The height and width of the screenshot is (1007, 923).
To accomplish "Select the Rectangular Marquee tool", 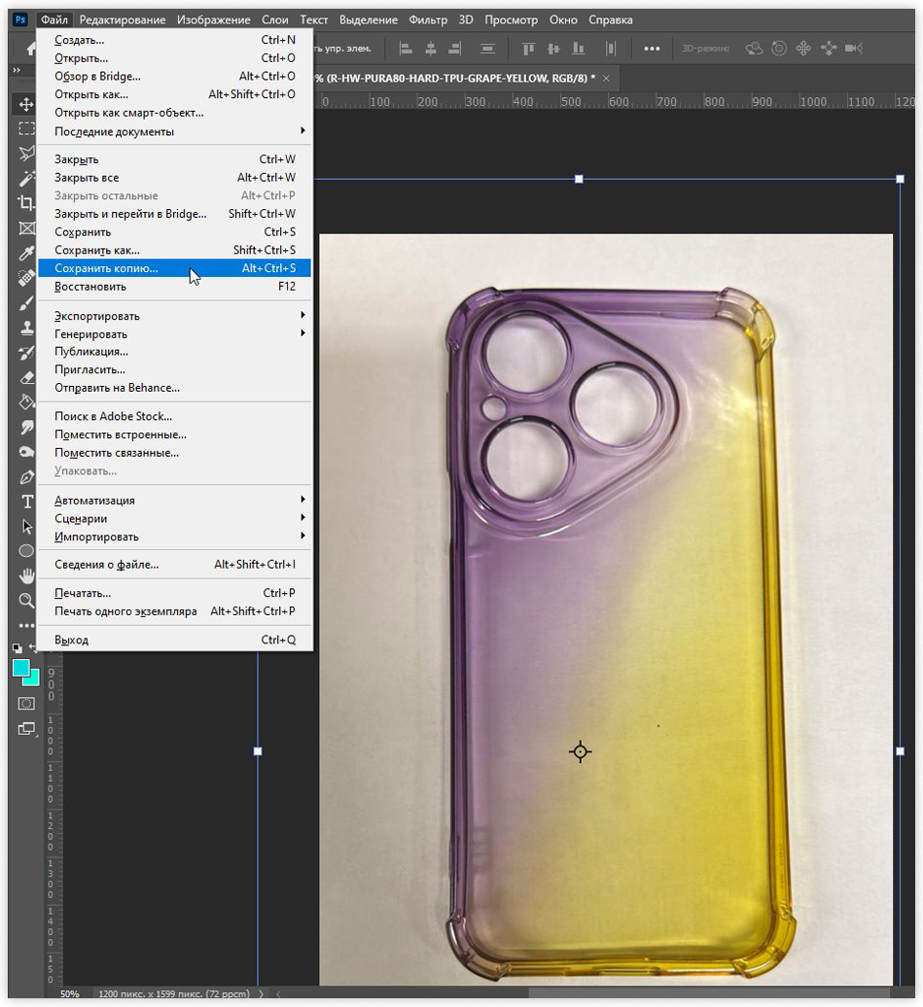I will (26, 128).
